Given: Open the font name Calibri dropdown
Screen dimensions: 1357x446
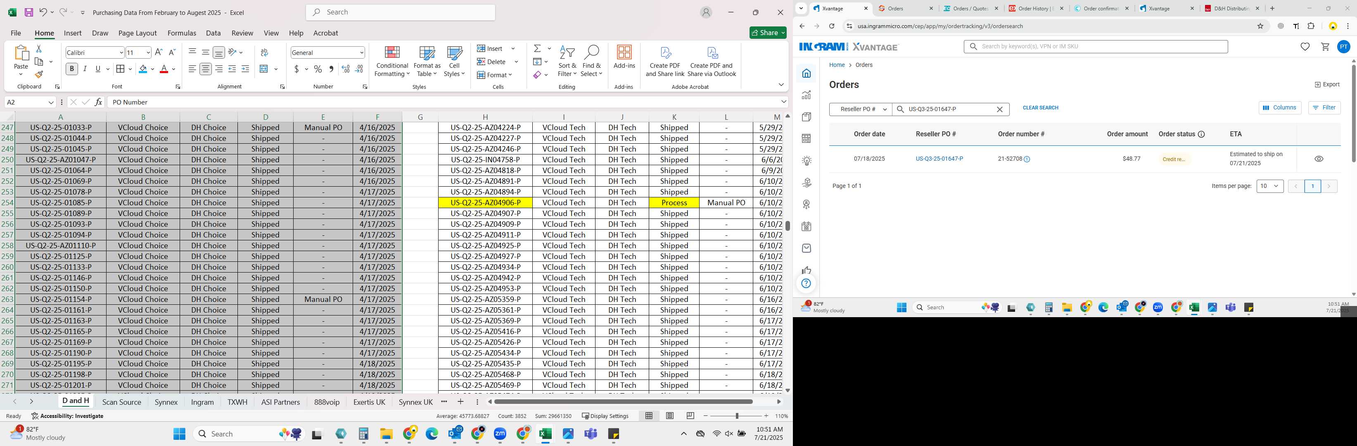Looking at the screenshot, I should coord(121,53).
